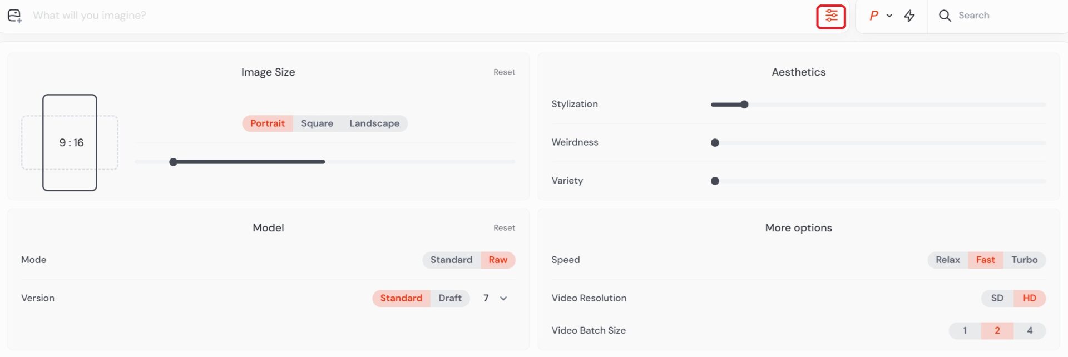The width and height of the screenshot is (1068, 357).
Task: Click the red P personalization icon
Action: tap(874, 16)
